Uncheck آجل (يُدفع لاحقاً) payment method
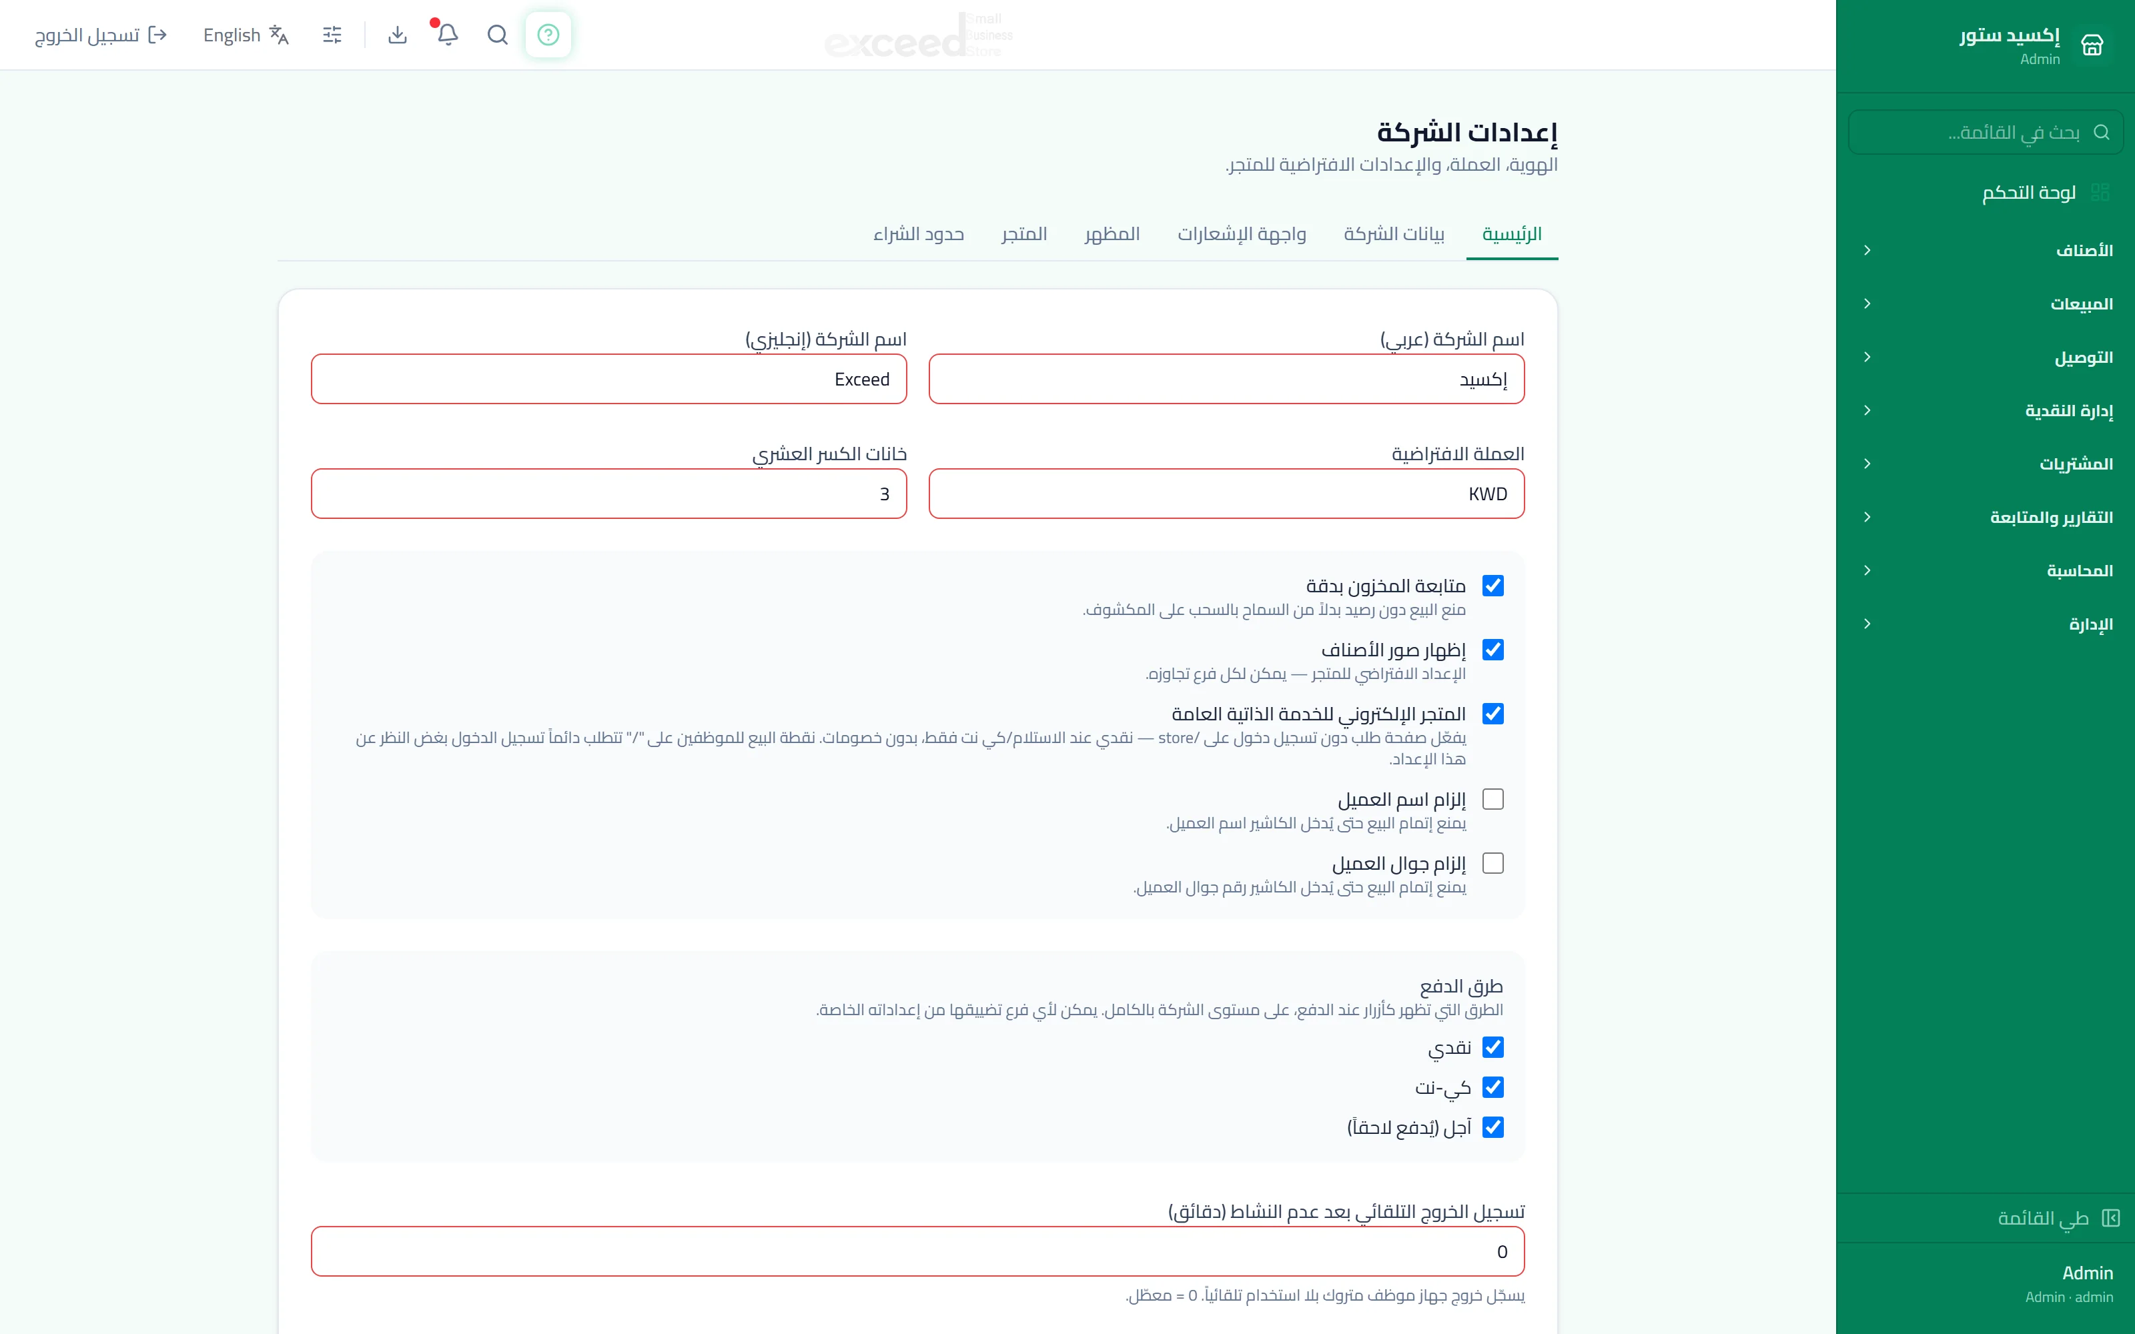2135x1334 pixels. click(x=1492, y=1127)
